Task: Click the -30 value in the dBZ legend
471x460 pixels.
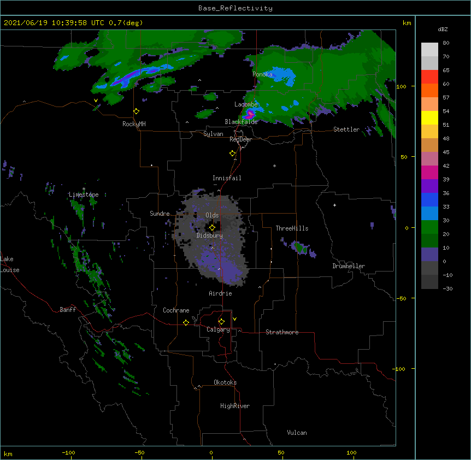Action: [x=448, y=288]
